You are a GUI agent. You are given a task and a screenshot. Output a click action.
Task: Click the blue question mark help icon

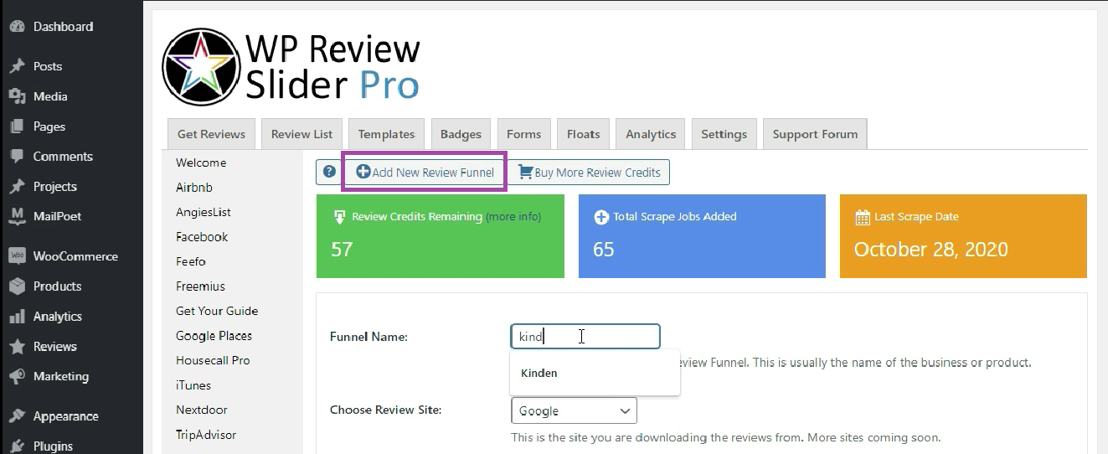click(329, 172)
